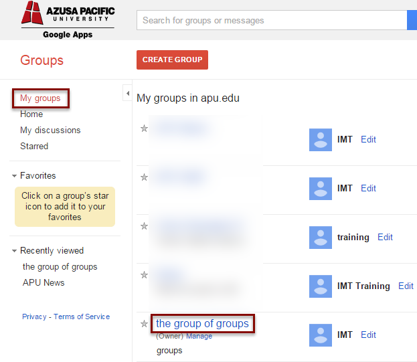This screenshot has height=362, width=417.
Task: Collapse the left sidebar with the arrow
Action: (x=128, y=93)
